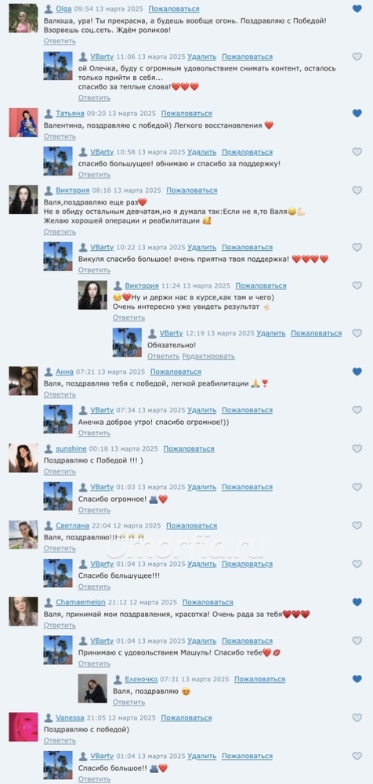Delete VBarty's 10:58 reply to Татьяна
This screenshot has height=784, width=373.
tap(202, 152)
